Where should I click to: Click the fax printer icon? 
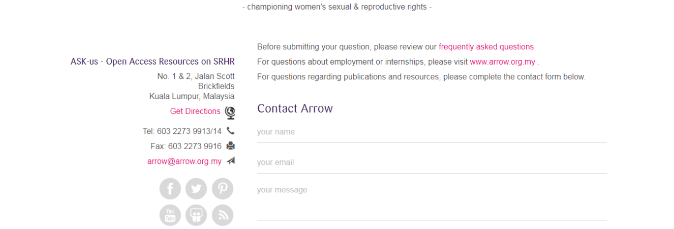231,146
